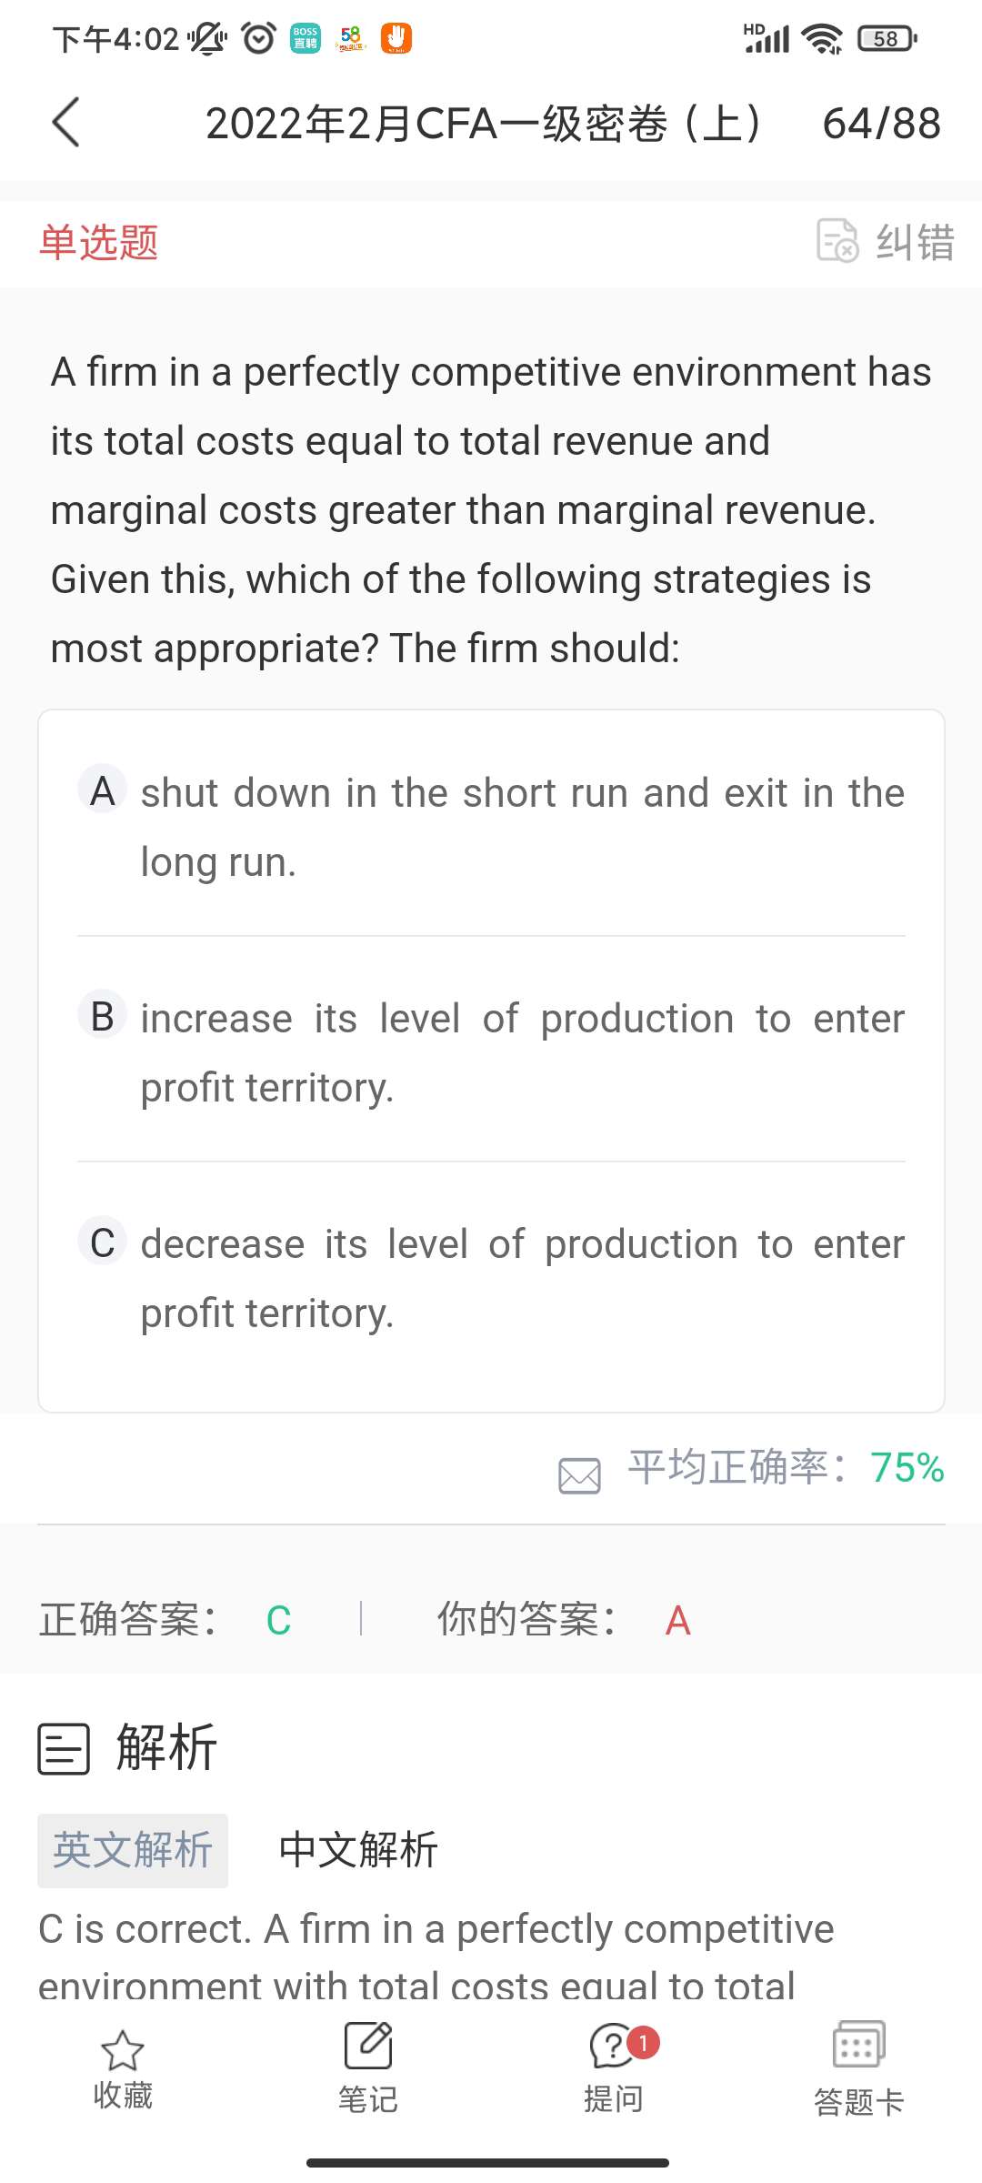Switch to the 中文解析 tab
Screen dimensions: 982x2183
(x=358, y=1850)
